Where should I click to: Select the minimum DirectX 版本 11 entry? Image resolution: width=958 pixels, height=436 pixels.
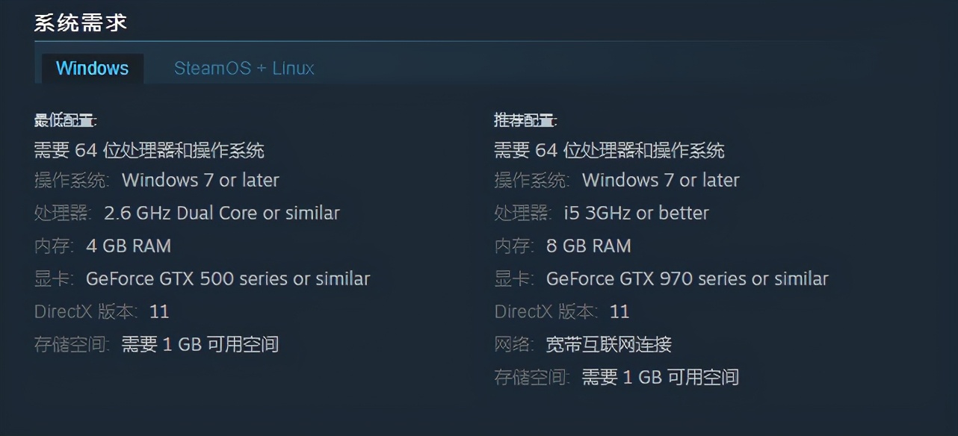[102, 311]
